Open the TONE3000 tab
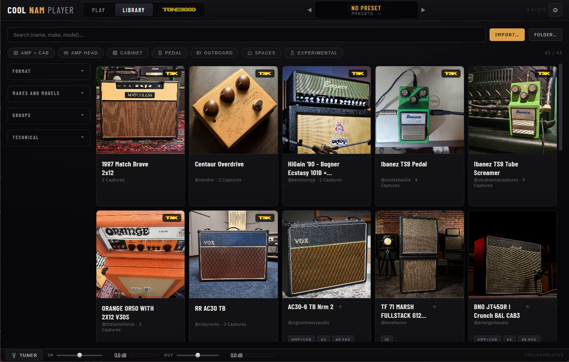569x362 pixels. coord(179,10)
